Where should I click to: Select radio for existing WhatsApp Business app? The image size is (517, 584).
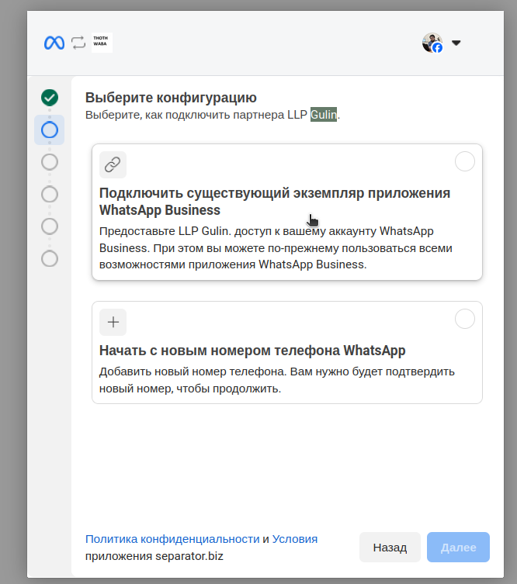465,161
